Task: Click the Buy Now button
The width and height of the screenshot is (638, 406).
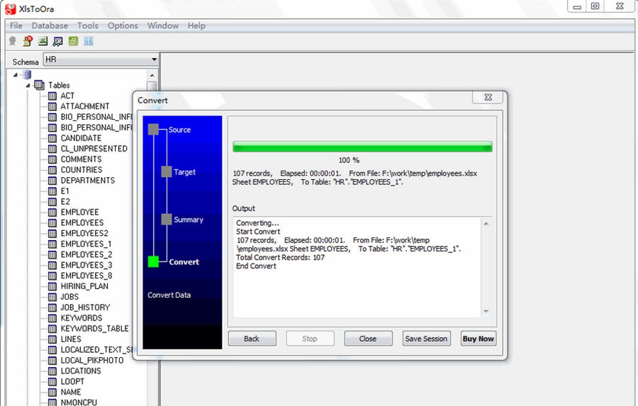Action: pos(478,339)
